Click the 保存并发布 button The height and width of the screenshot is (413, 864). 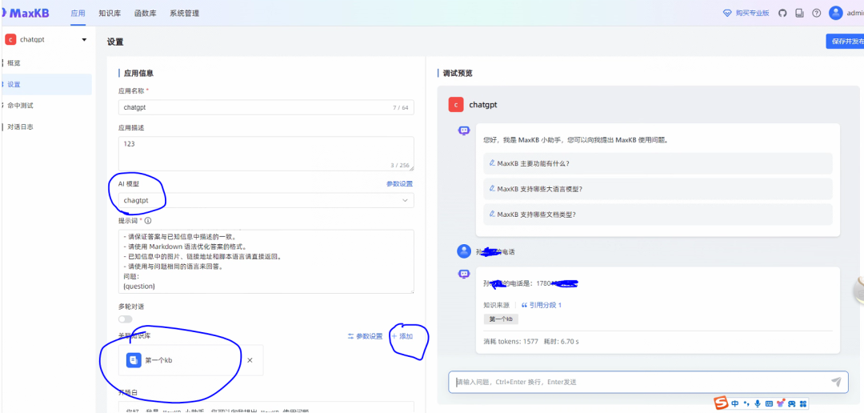846,42
